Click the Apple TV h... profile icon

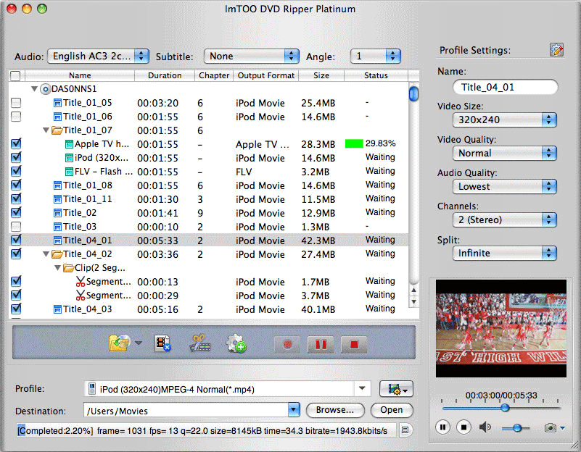[69, 144]
